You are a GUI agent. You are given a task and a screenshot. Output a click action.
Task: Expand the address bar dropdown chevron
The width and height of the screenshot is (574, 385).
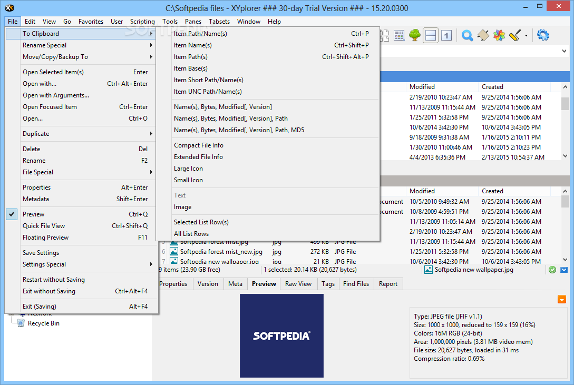tap(564, 51)
